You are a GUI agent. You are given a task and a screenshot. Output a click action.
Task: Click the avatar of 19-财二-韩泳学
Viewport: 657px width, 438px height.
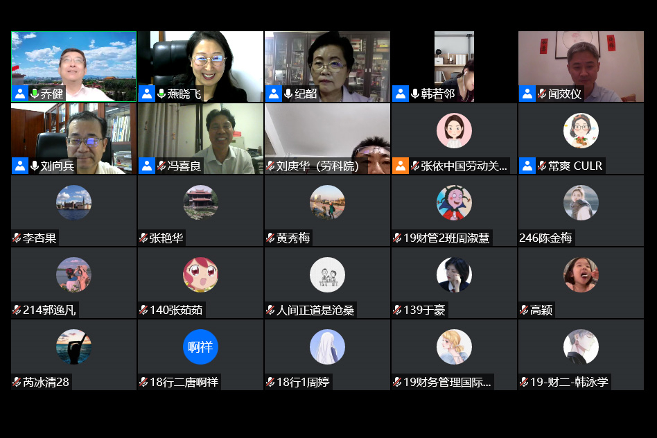click(581, 347)
